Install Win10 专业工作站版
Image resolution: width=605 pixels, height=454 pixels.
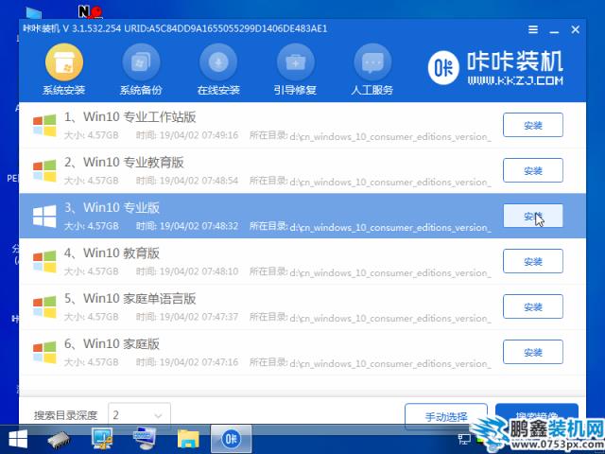pos(532,125)
